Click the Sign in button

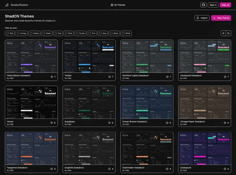(x=213, y=5)
